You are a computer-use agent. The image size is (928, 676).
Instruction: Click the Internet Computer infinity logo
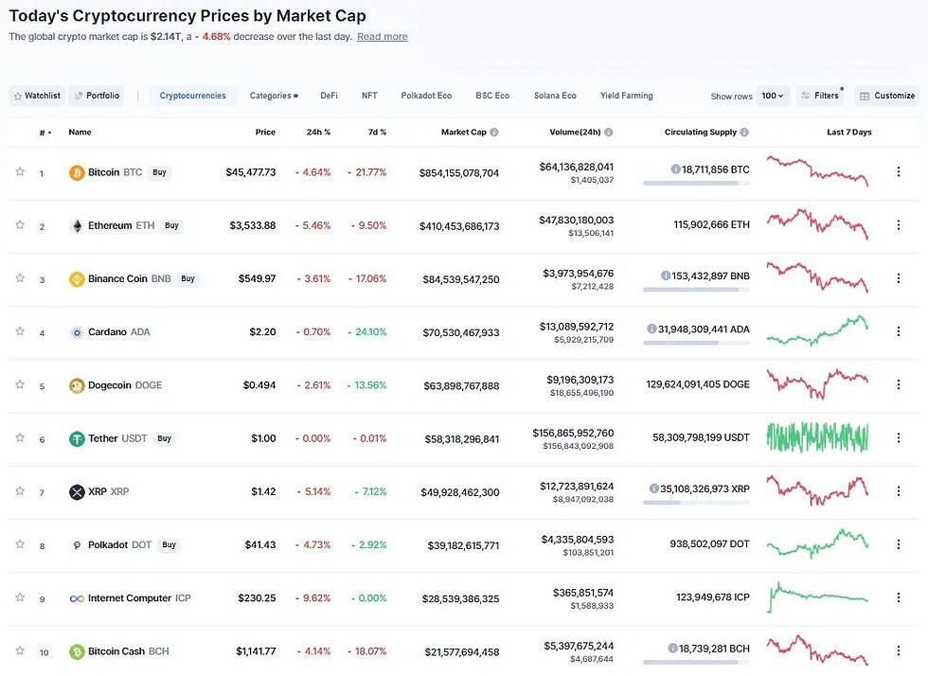[77, 599]
